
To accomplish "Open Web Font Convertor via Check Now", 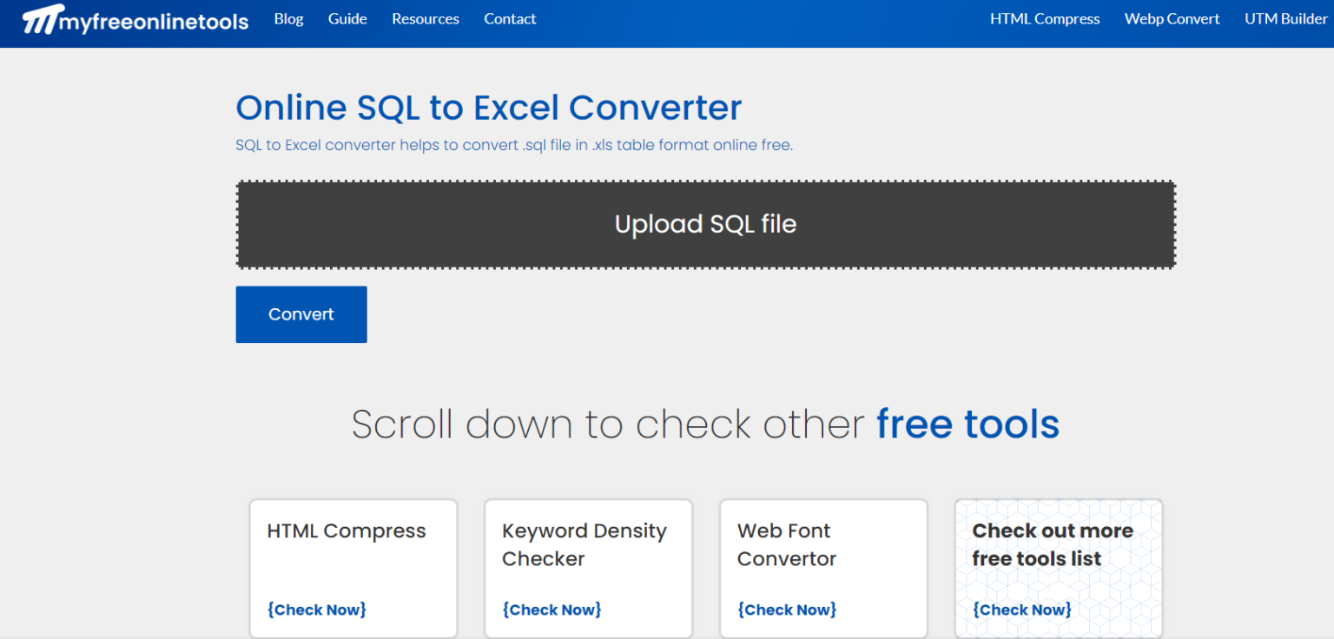I will point(787,609).
